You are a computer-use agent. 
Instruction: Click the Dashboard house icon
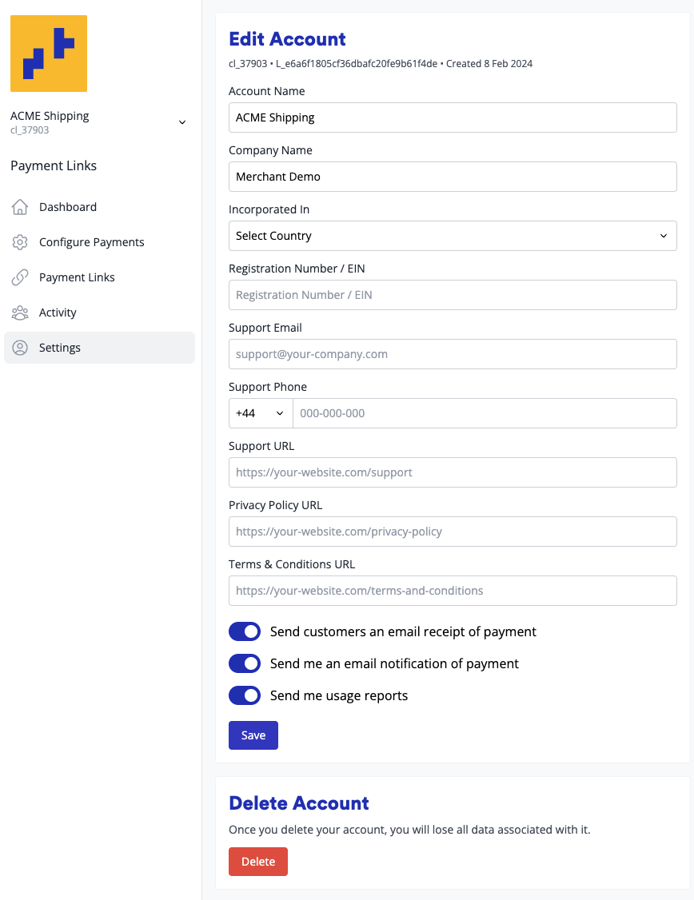20,207
